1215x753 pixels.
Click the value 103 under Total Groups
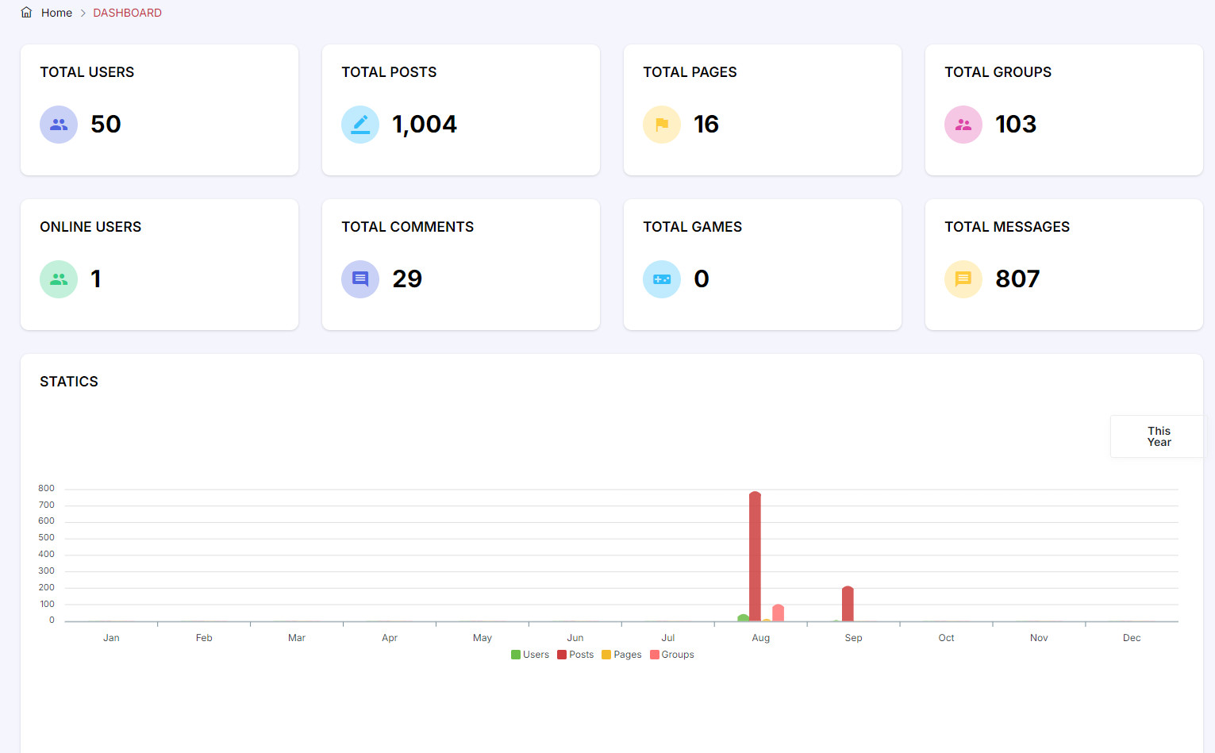tap(1016, 125)
